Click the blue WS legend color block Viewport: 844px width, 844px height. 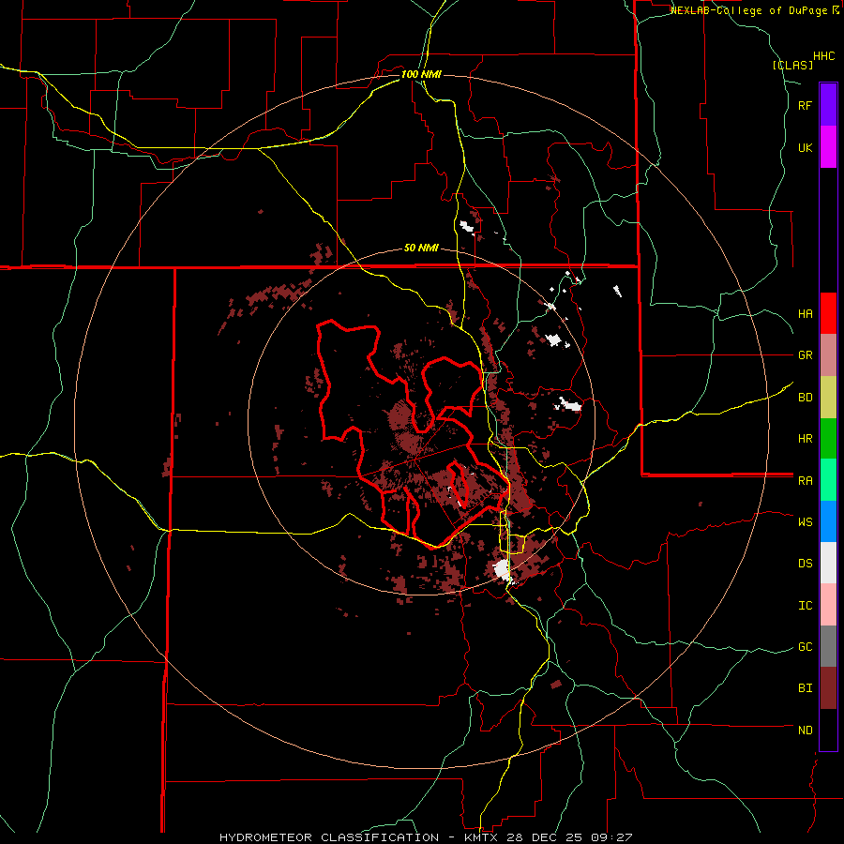point(828,521)
